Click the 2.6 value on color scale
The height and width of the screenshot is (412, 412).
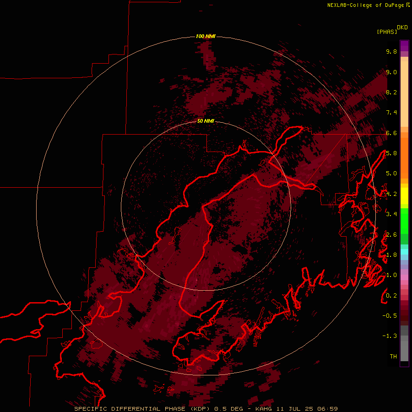391,235
